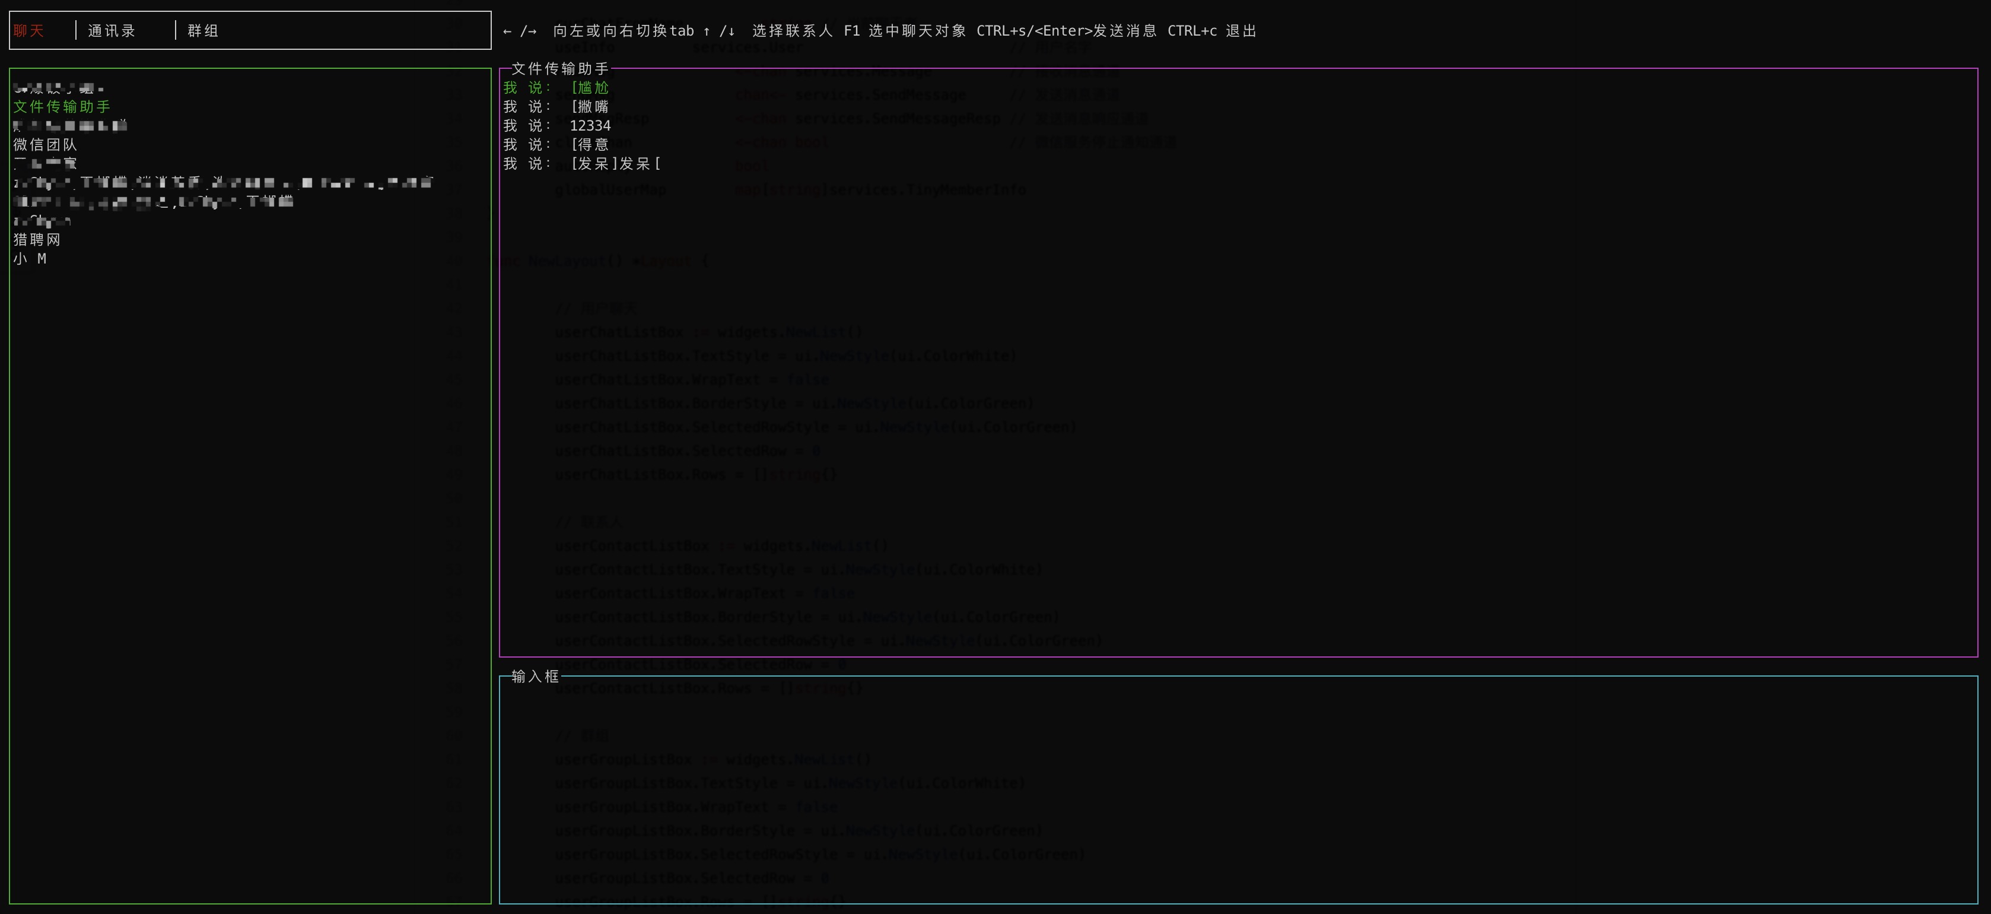This screenshot has width=1991, height=914.
Task: Open the 微信团队 conversation
Action: pos(46,145)
